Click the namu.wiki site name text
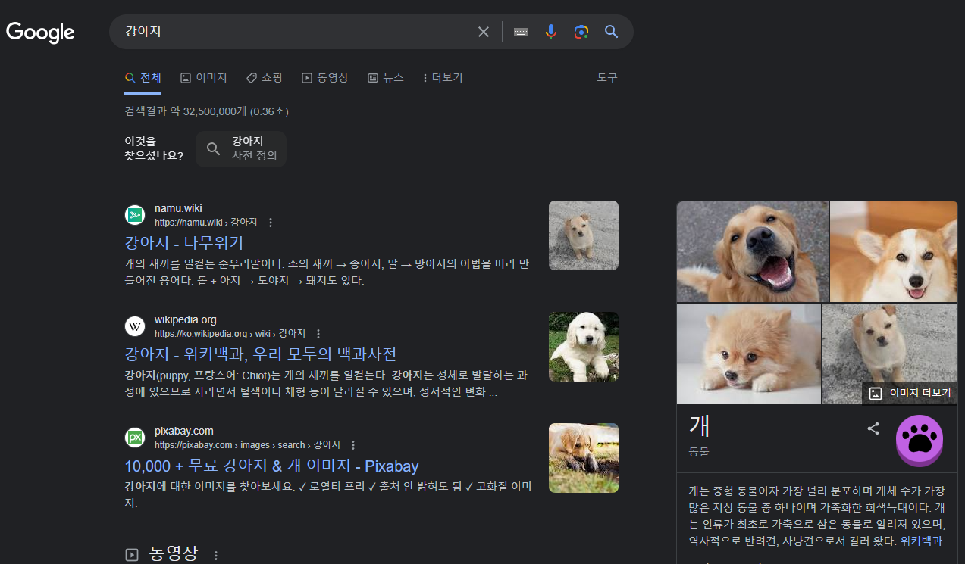 [x=178, y=208]
